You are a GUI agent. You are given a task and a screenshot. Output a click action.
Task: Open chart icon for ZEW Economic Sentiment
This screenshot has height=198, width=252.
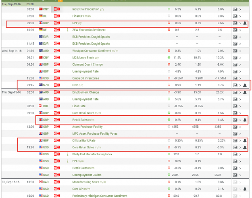(x=235, y=30)
